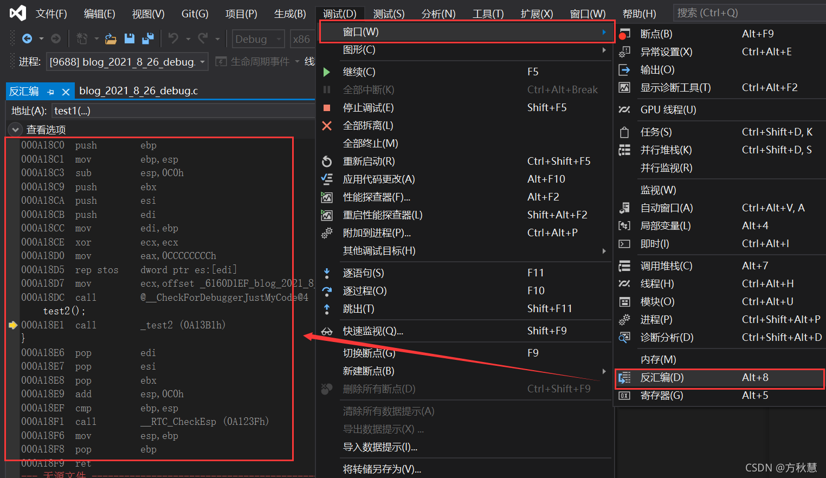Open 内存(M) window entry
This screenshot has width=826, height=478.
720,359
